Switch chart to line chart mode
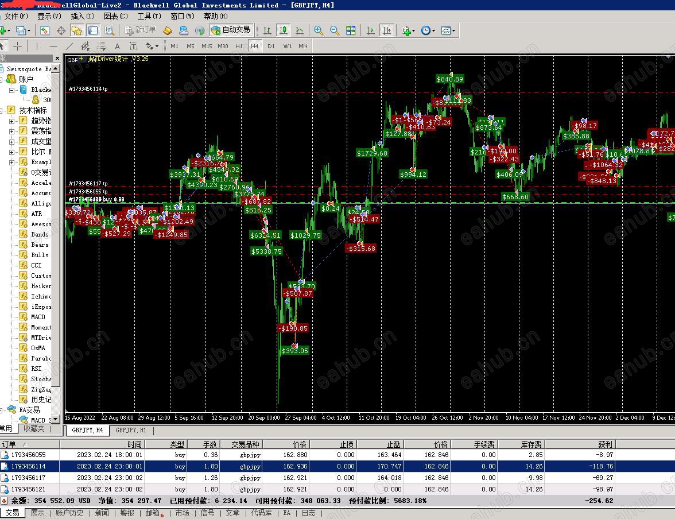 (300, 30)
